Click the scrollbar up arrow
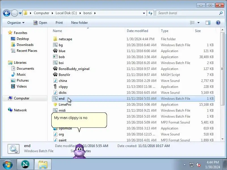Screen dimensions: 227x170 point(222,30)
